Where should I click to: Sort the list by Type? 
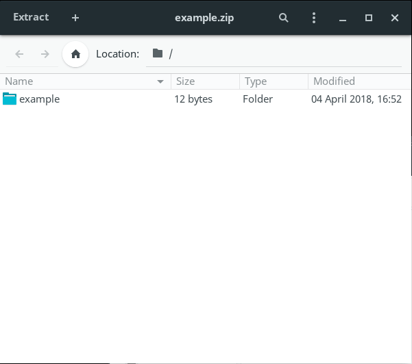[273, 81]
